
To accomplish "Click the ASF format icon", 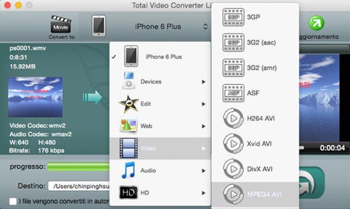I will [x=234, y=93].
